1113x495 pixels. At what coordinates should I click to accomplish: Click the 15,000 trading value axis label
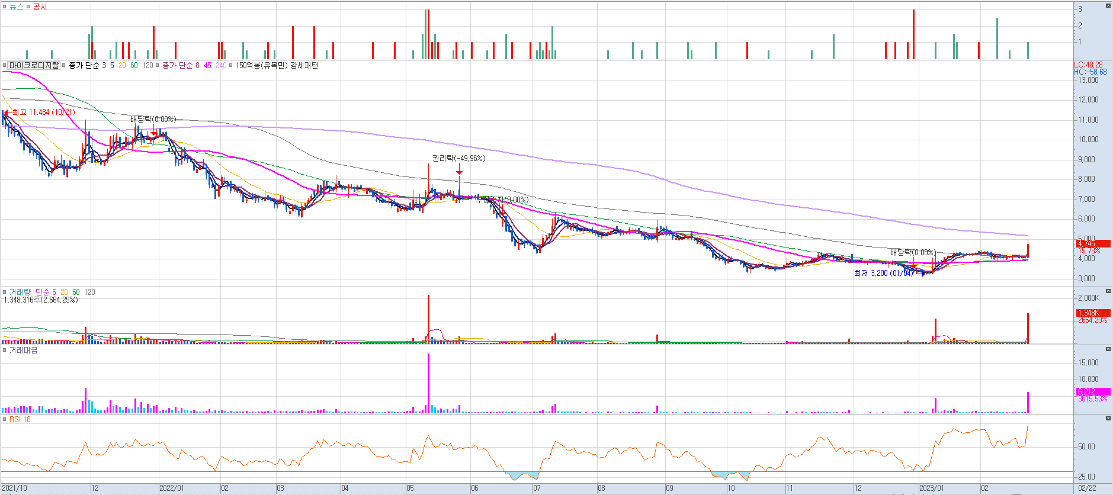click(1088, 362)
